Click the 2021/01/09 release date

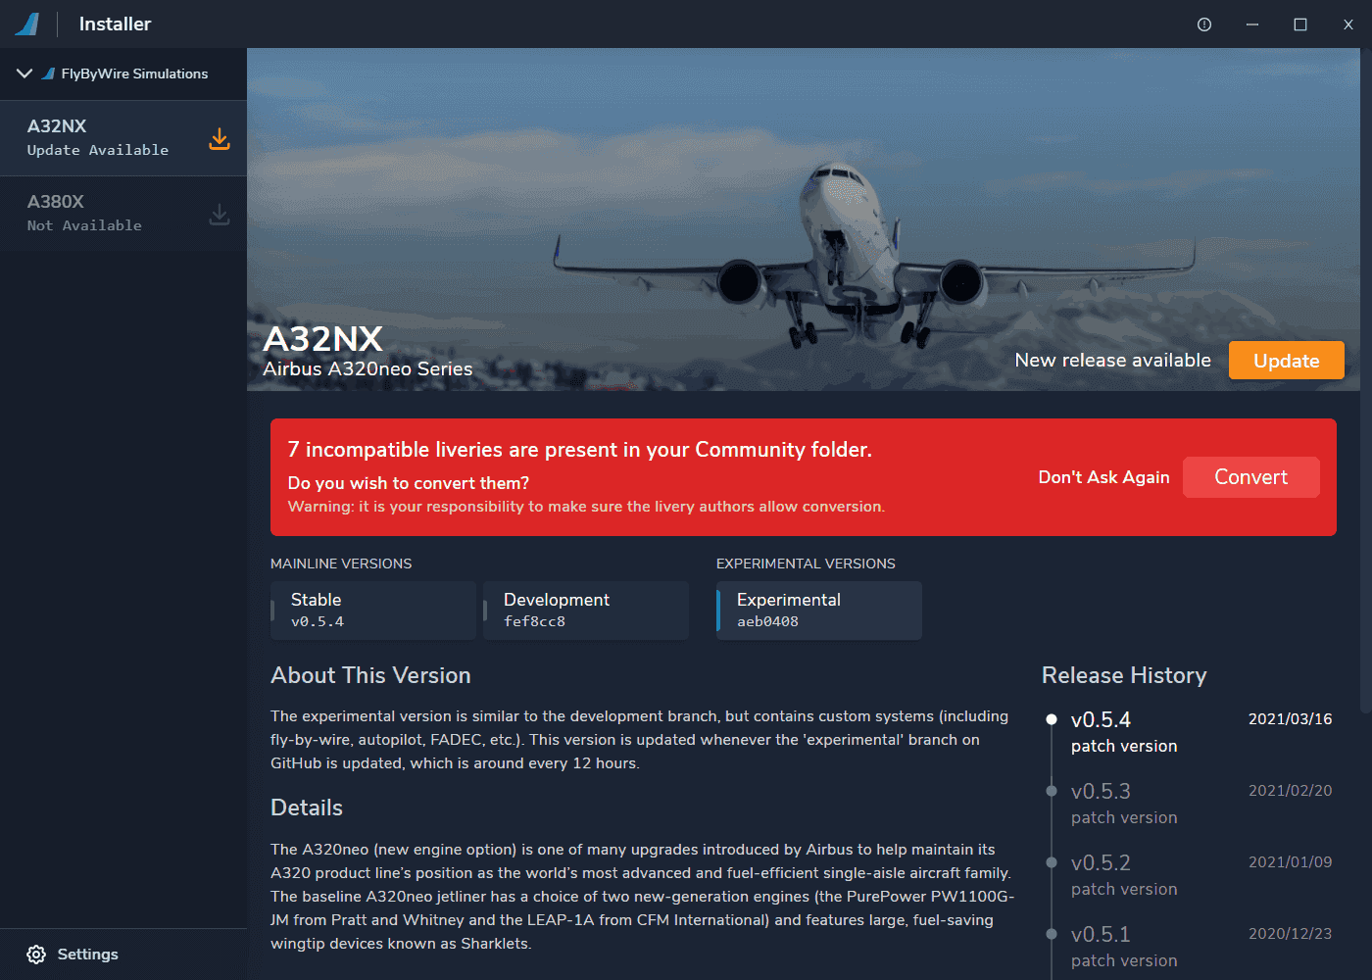(1290, 862)
